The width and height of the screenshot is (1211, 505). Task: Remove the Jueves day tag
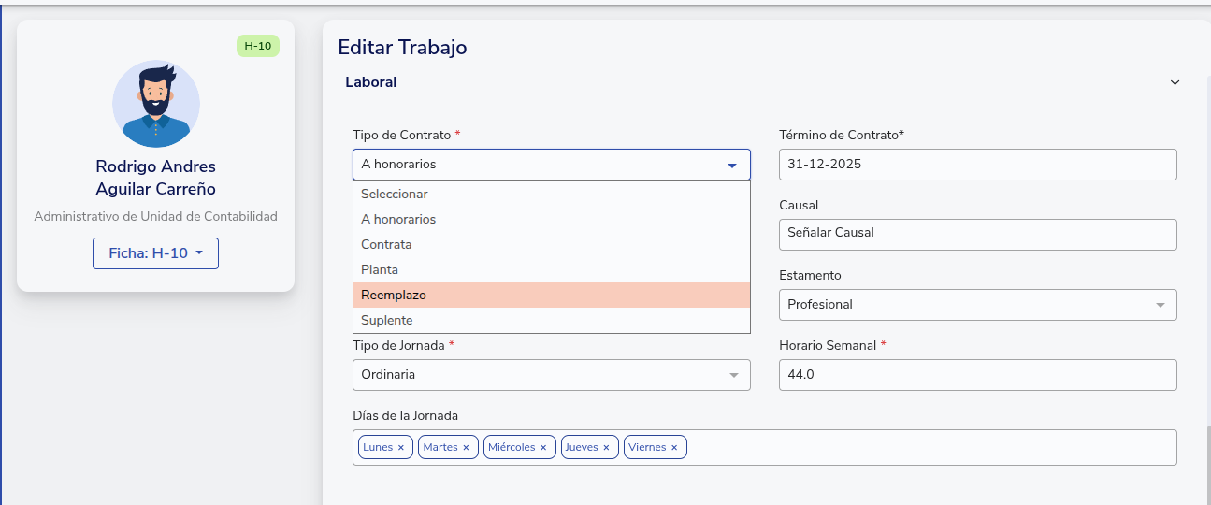pyautogui.click(x=606, y=448)
